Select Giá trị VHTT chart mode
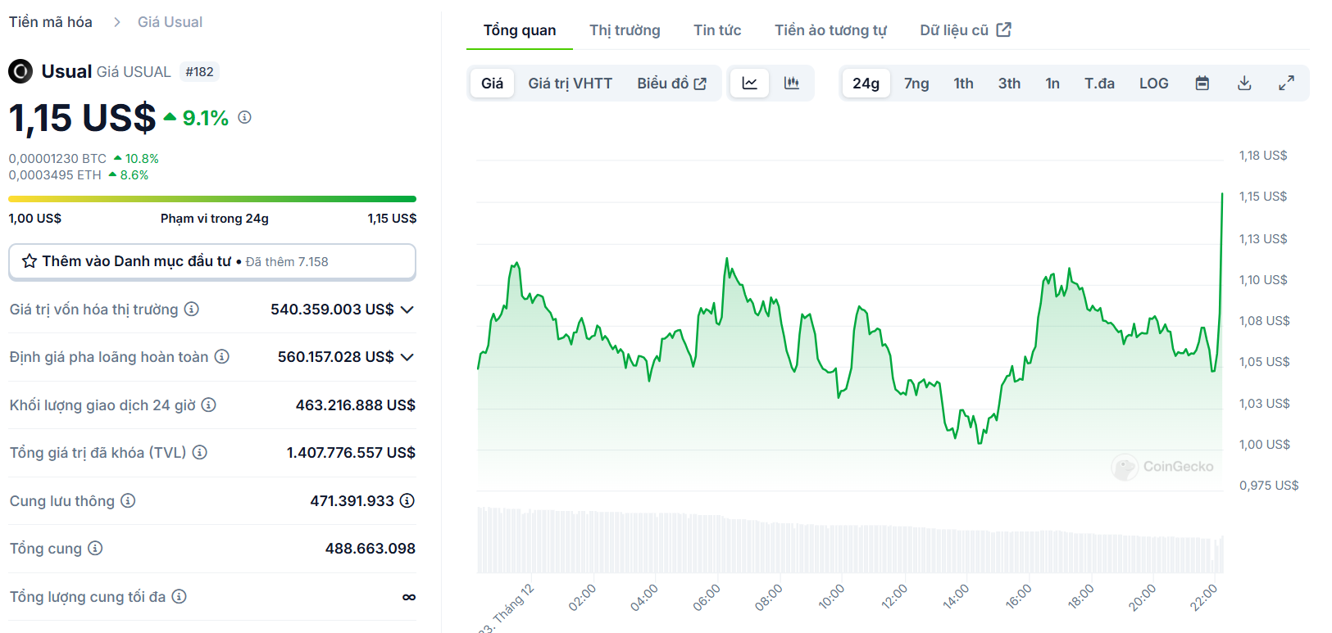This screenshot has height=633, width=1332. click(x=570, y=83)
